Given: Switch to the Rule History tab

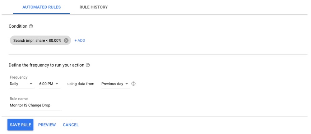Looking at the screenshot, I should (x=94, y=7).
